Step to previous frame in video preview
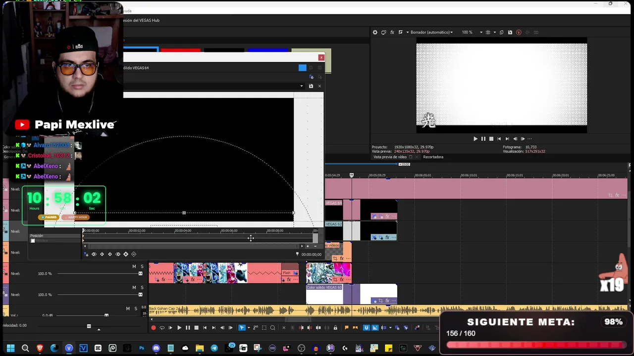The height and width of the screenshot is (356, 634). tap(515, 139)
